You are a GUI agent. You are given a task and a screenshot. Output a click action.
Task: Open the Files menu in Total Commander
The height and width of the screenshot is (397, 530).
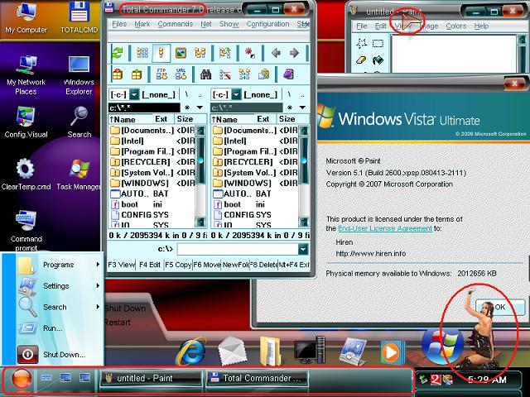coord(119,24)
